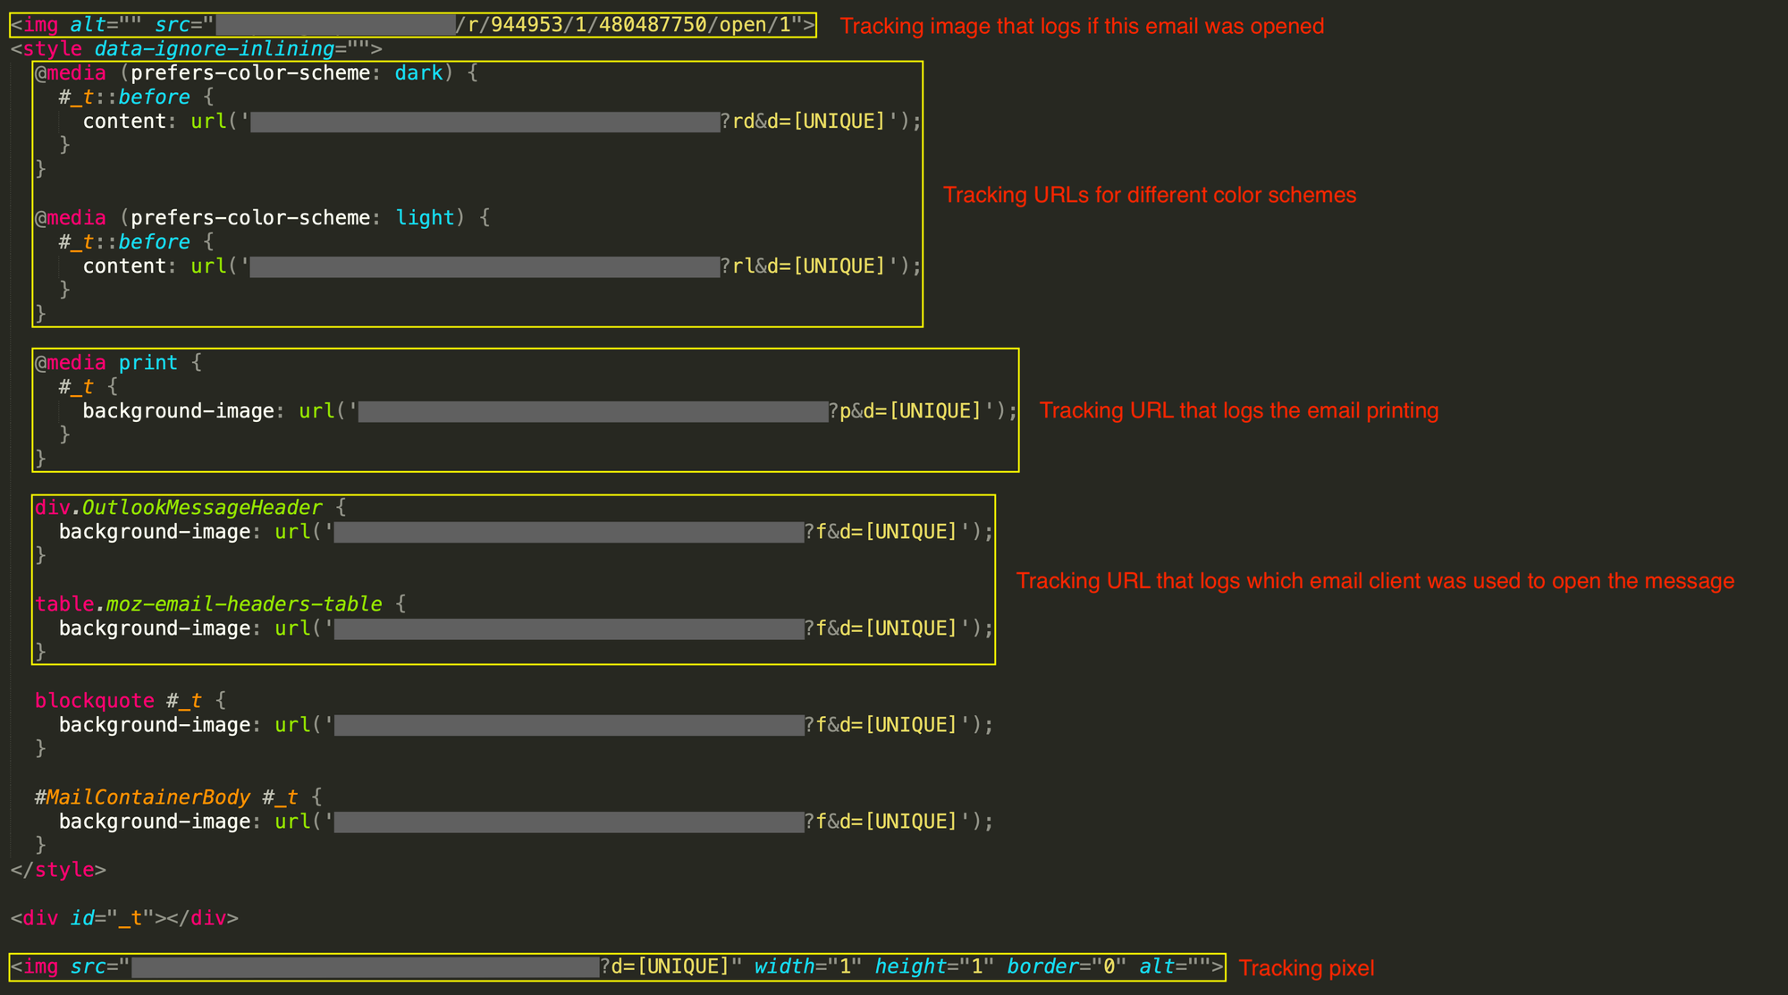Click the annotation "Tracking URLs for different color schemes"
Viewport: 1788px width, 995px height.
point(1150,195)
